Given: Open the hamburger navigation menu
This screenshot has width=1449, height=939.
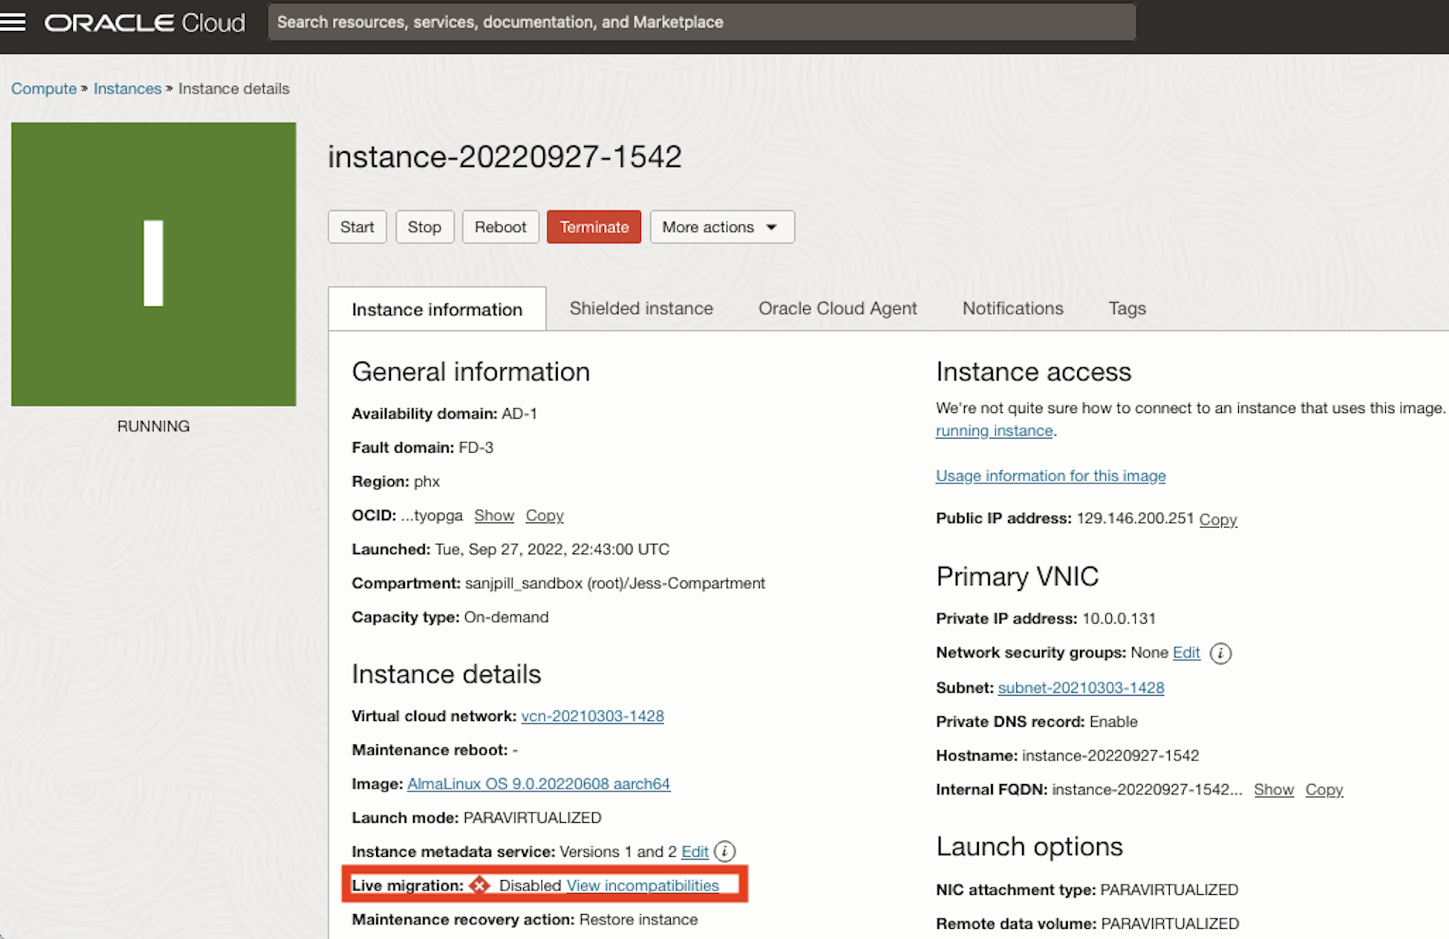Looking at the screenshot, I should pyautogui.click(x=13, y=22).
